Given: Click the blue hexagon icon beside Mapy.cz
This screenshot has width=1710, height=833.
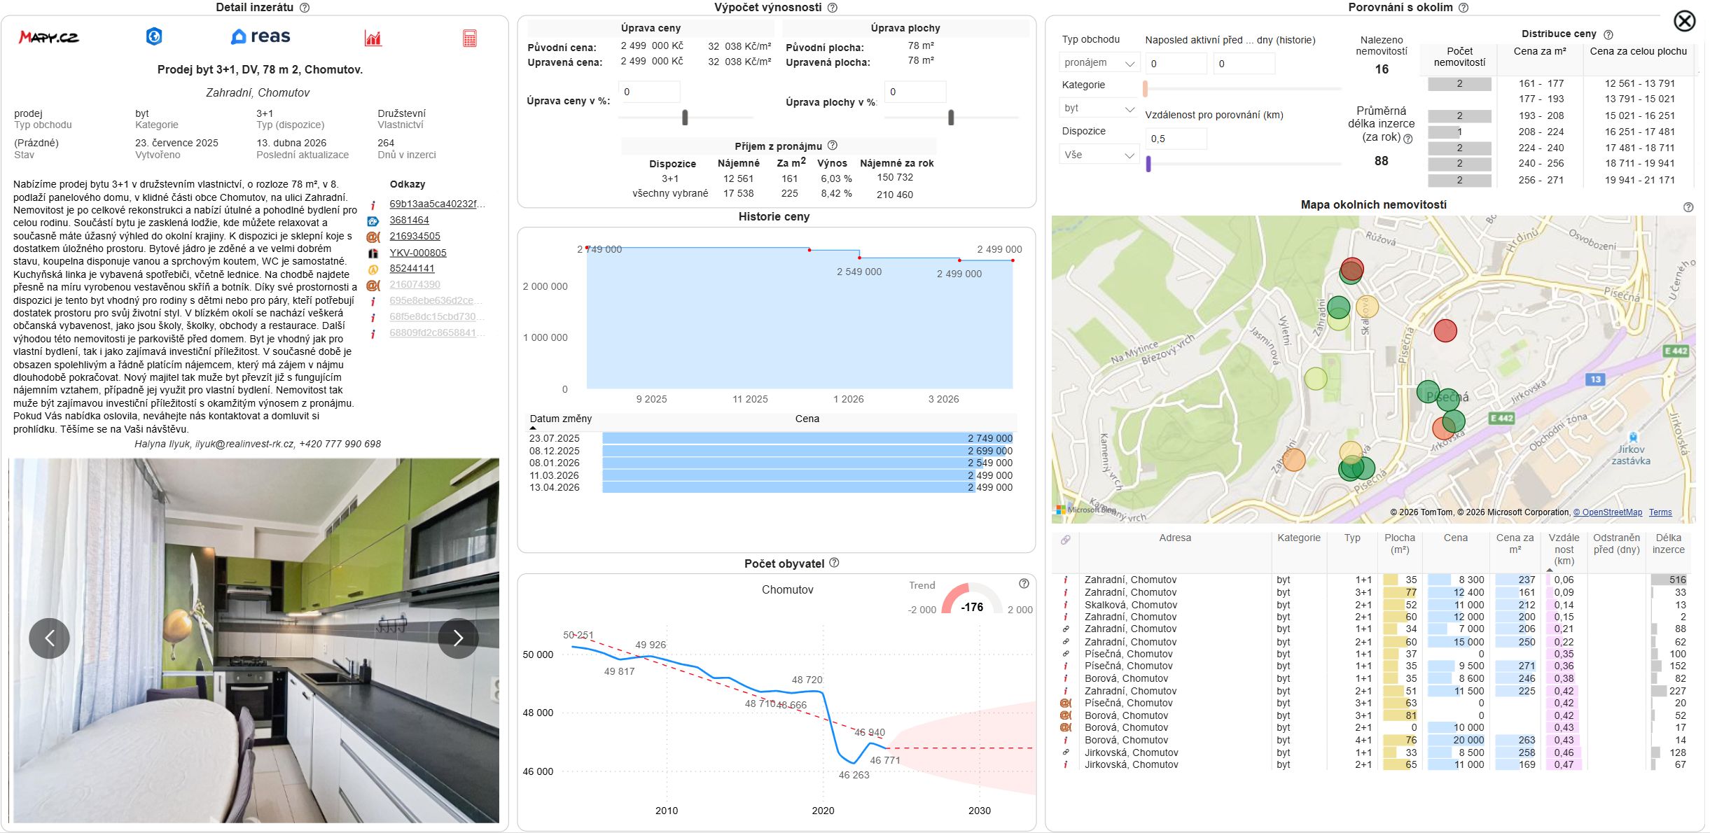Looking at the screenshot, I should click(154, 36).
